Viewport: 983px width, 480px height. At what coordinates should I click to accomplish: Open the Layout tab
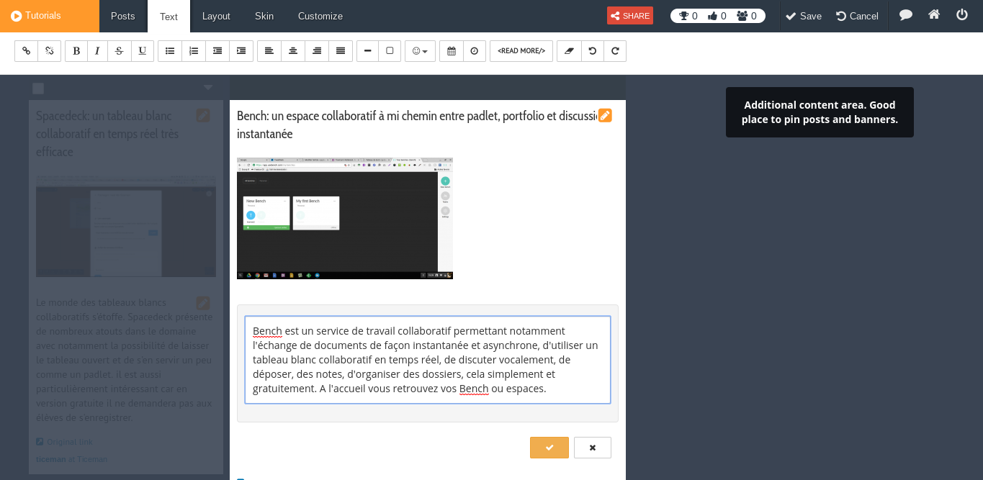(x=216, y=16)
